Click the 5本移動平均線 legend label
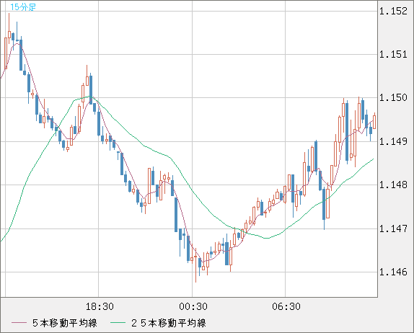414x333 pixels. click(65, 323)
